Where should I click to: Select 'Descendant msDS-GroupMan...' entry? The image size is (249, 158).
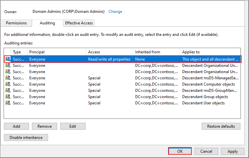coord(210,91)
